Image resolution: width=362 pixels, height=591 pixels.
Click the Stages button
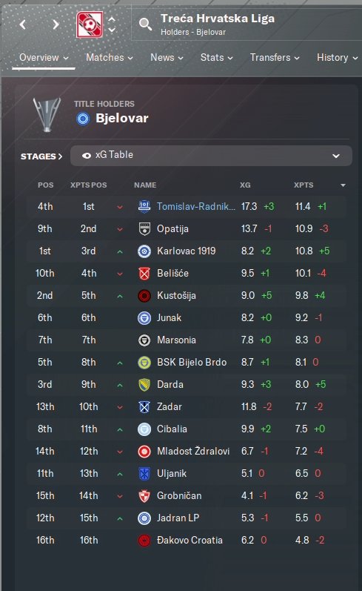click(x=41, y=156)
